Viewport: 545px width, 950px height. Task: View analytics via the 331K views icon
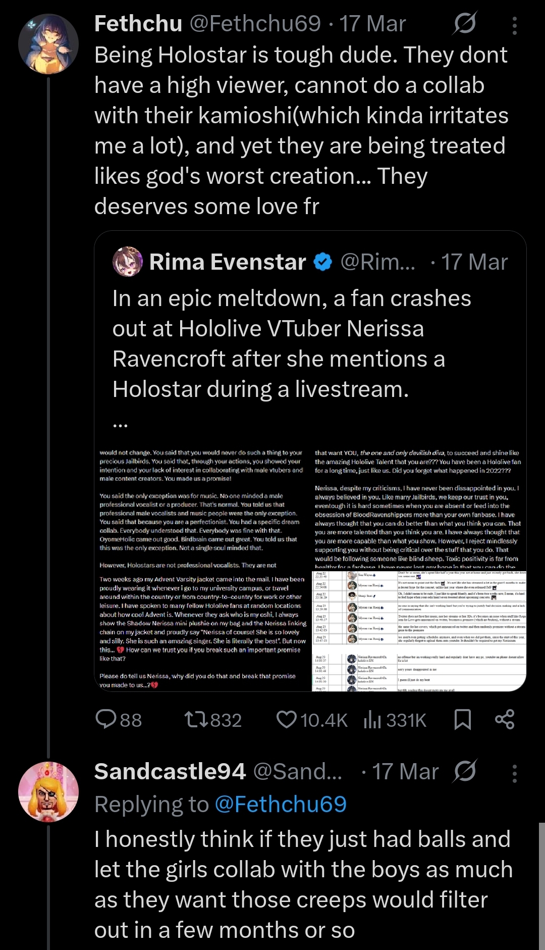click(372, 719)
